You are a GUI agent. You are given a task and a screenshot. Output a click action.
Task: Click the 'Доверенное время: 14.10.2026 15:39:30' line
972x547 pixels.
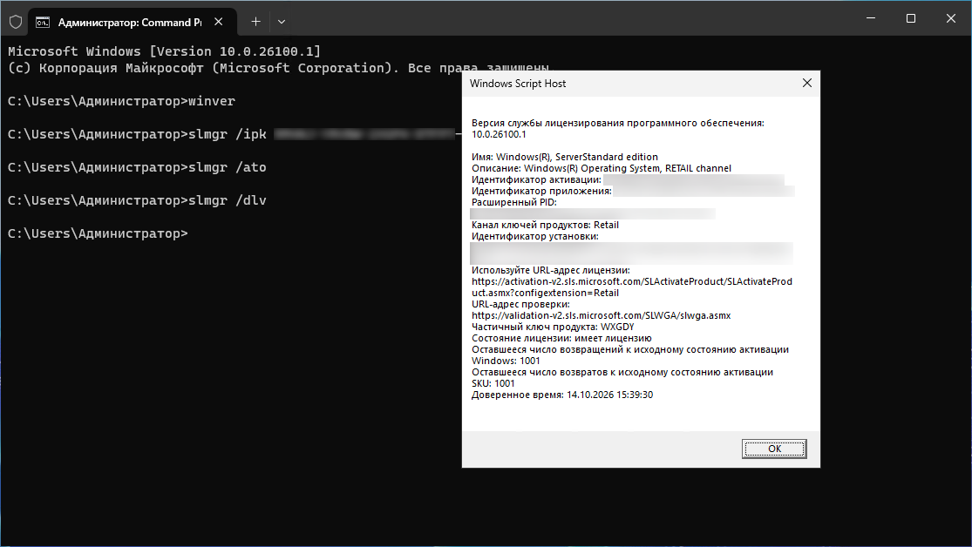click(562, 395)
